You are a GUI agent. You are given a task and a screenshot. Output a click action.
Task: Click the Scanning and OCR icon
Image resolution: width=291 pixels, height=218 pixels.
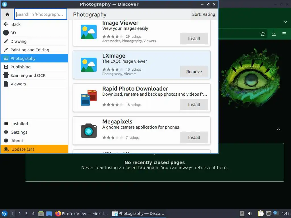[6, 75]
